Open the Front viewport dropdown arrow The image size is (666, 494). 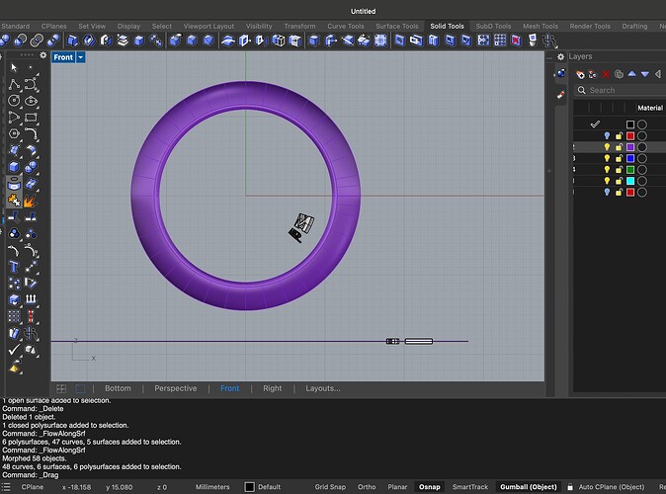[x=81, y=57]
